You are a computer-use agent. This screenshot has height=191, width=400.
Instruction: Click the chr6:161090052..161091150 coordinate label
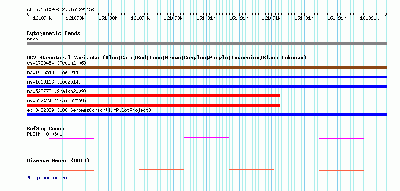[x=61, y=9]
